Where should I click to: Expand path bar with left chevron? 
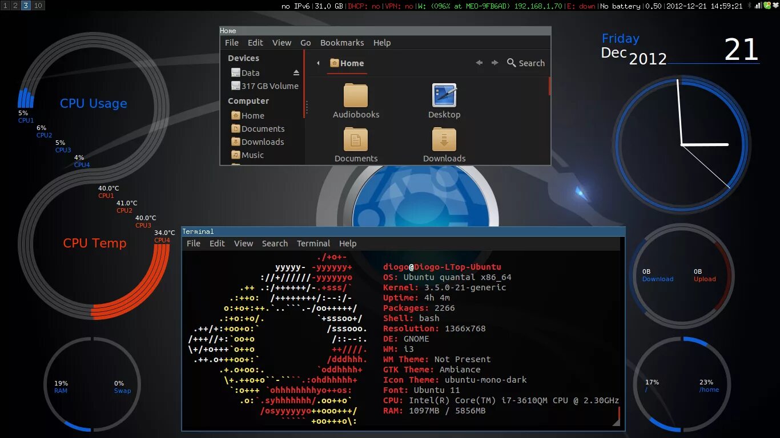click(318, 63)
